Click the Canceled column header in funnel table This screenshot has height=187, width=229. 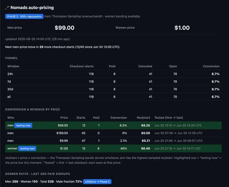145,66
